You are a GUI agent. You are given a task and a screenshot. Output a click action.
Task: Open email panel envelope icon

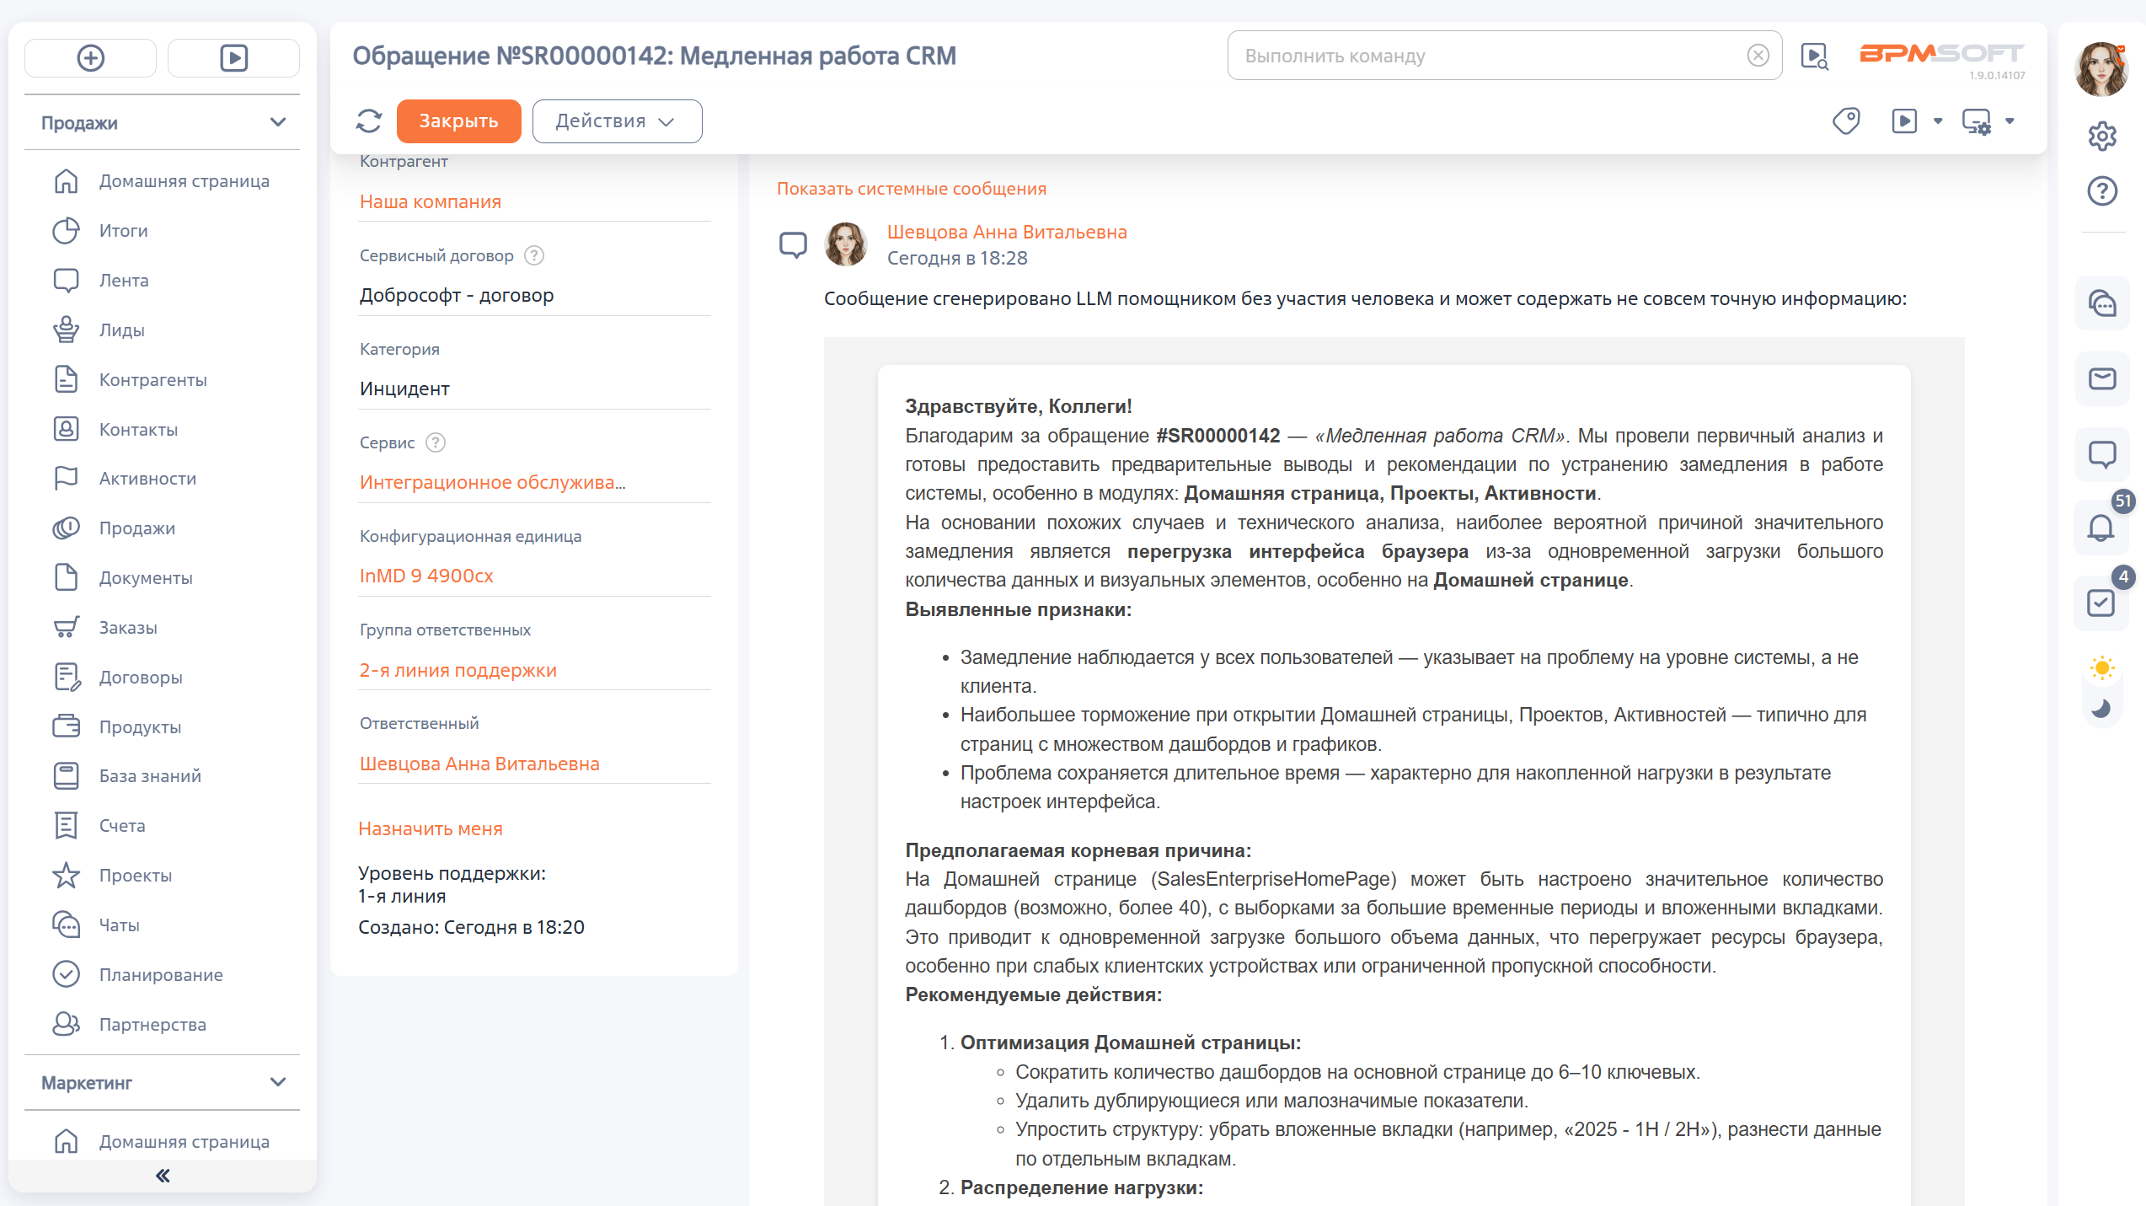[2102, 379]
